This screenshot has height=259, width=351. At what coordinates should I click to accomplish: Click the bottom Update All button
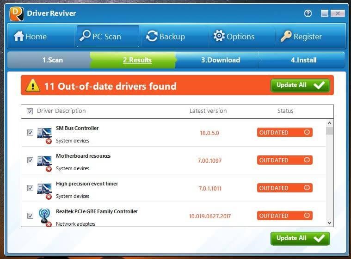[300, 238]
